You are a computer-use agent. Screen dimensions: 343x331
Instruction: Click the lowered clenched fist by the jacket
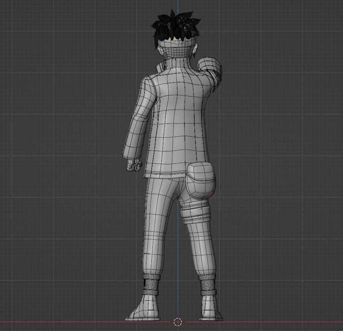tap(134, 165)
